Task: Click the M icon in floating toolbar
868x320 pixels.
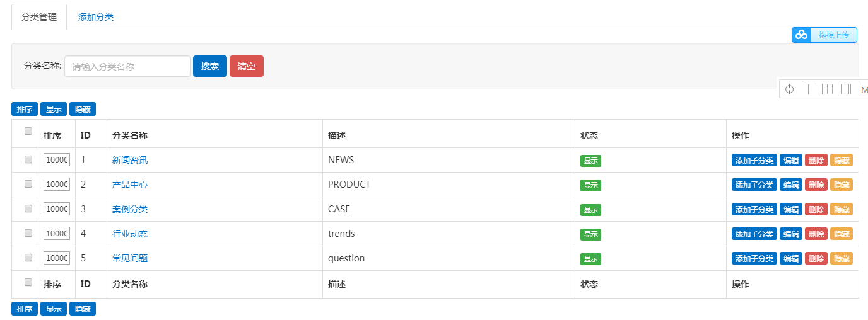Action: 864,89
